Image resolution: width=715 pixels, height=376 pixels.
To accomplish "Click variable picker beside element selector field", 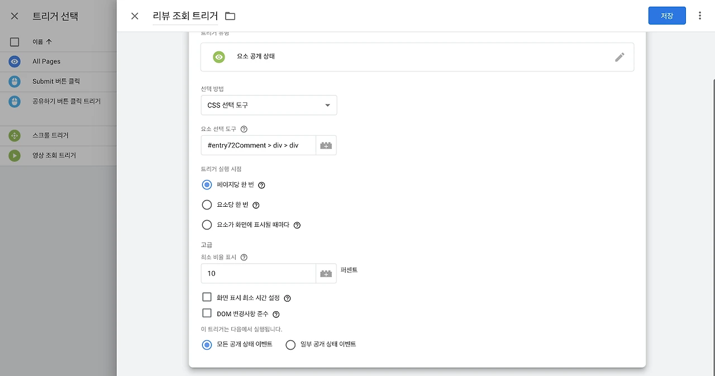I will pyautogui.click(x=326, y=145).
